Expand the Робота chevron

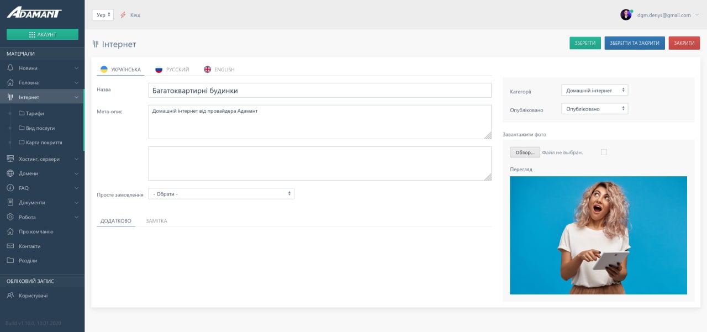pyautogui.click(x=77, y=217)
